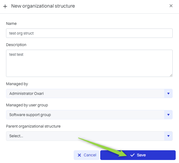Screen dimensions: 179x163
Task: Click the Name field label
Action: click(11, 24)
